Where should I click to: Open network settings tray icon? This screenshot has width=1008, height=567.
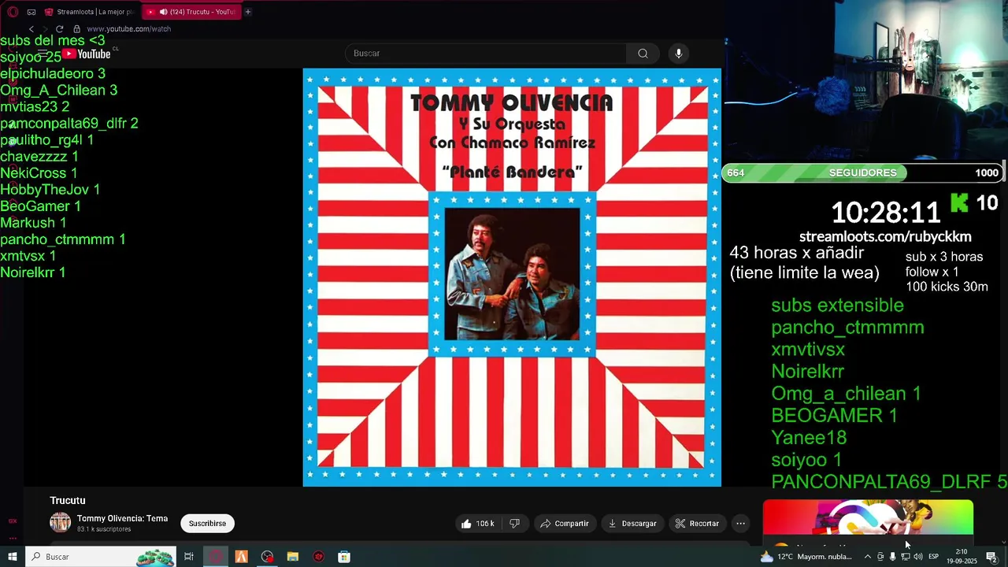click(x=905, y=557)
